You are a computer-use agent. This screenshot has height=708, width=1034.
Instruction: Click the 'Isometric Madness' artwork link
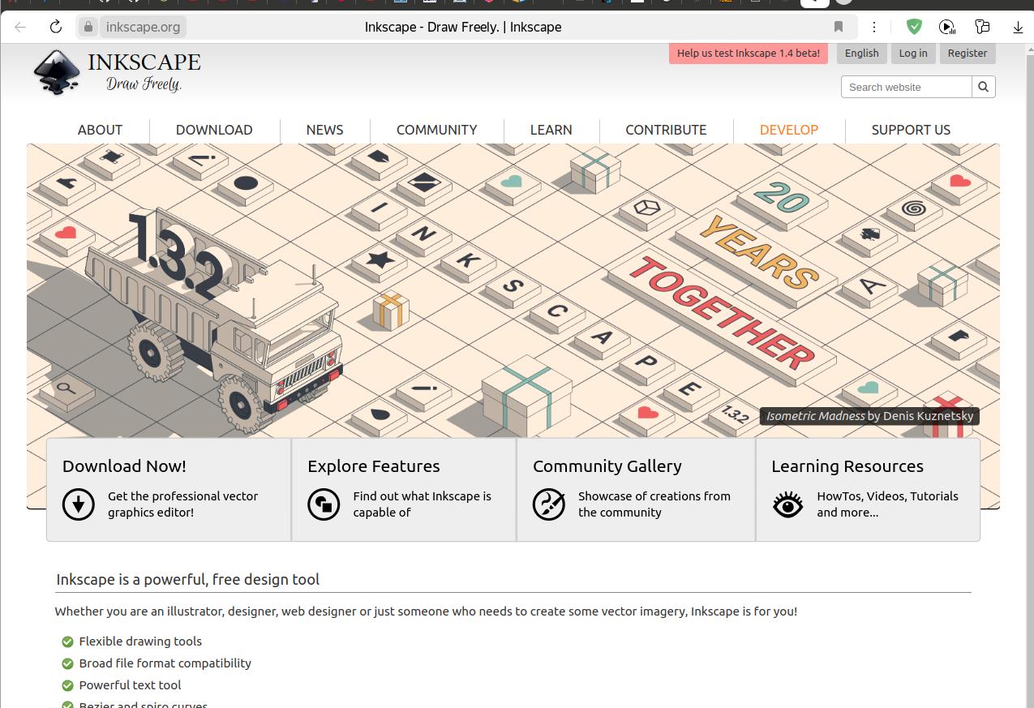pyautogui.click(x=816, y=416)
